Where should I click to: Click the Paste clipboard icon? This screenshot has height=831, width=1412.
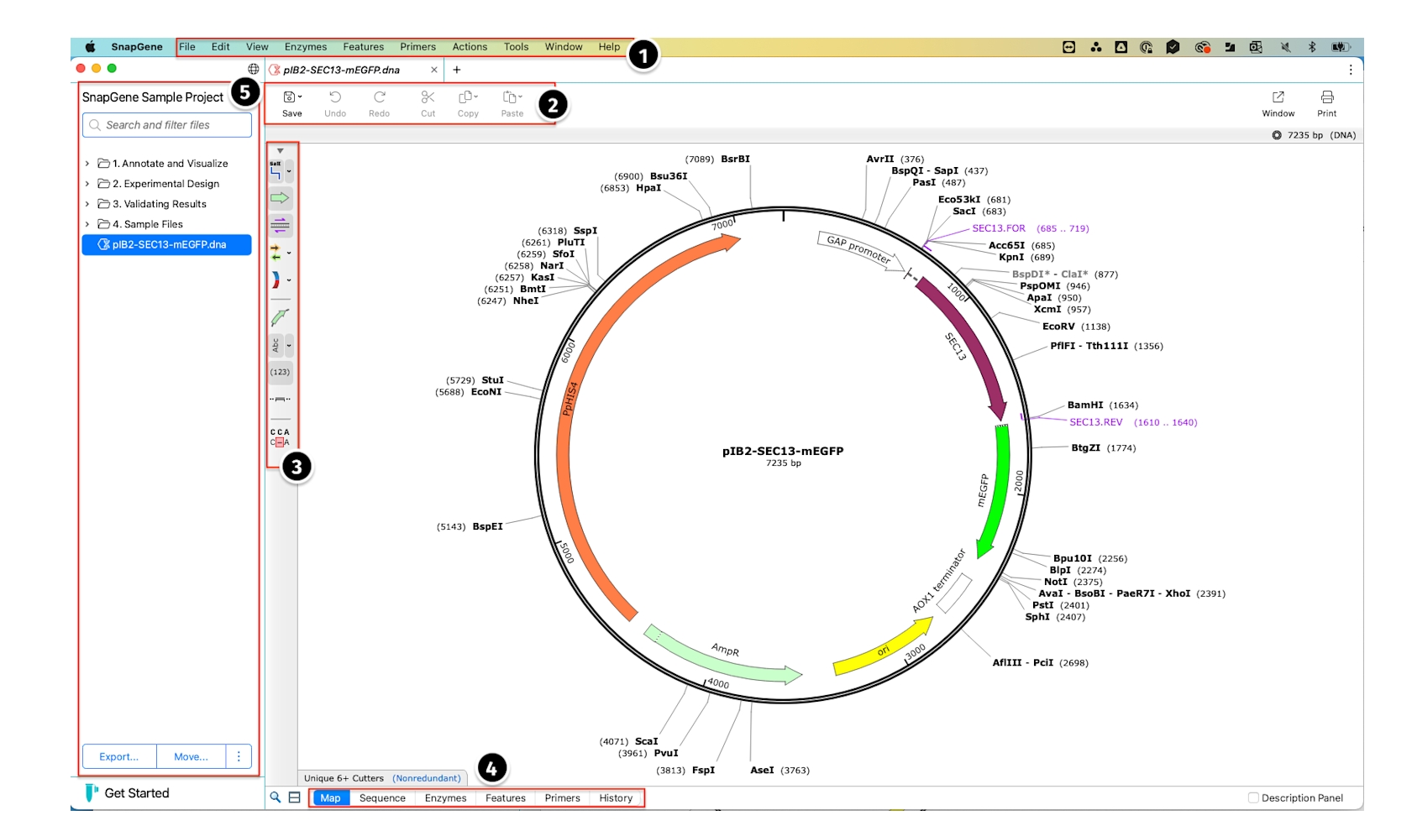pos(512,97)
